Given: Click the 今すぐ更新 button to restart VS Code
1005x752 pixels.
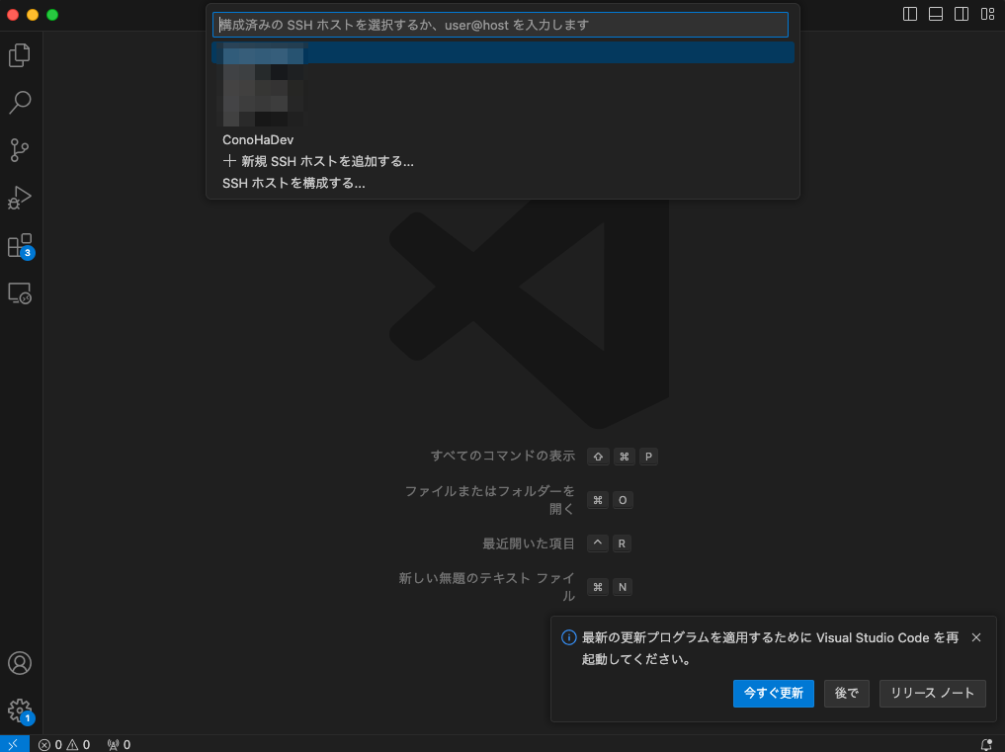Looking at the screenshot, I should pyautogui.click(x=773, y=694).
